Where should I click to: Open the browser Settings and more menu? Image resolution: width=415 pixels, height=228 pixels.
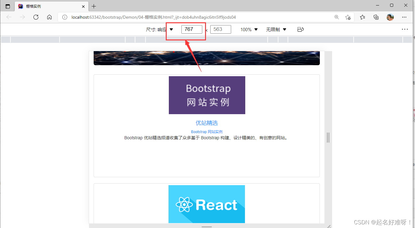pyautogui.click(x=404, y=17)
